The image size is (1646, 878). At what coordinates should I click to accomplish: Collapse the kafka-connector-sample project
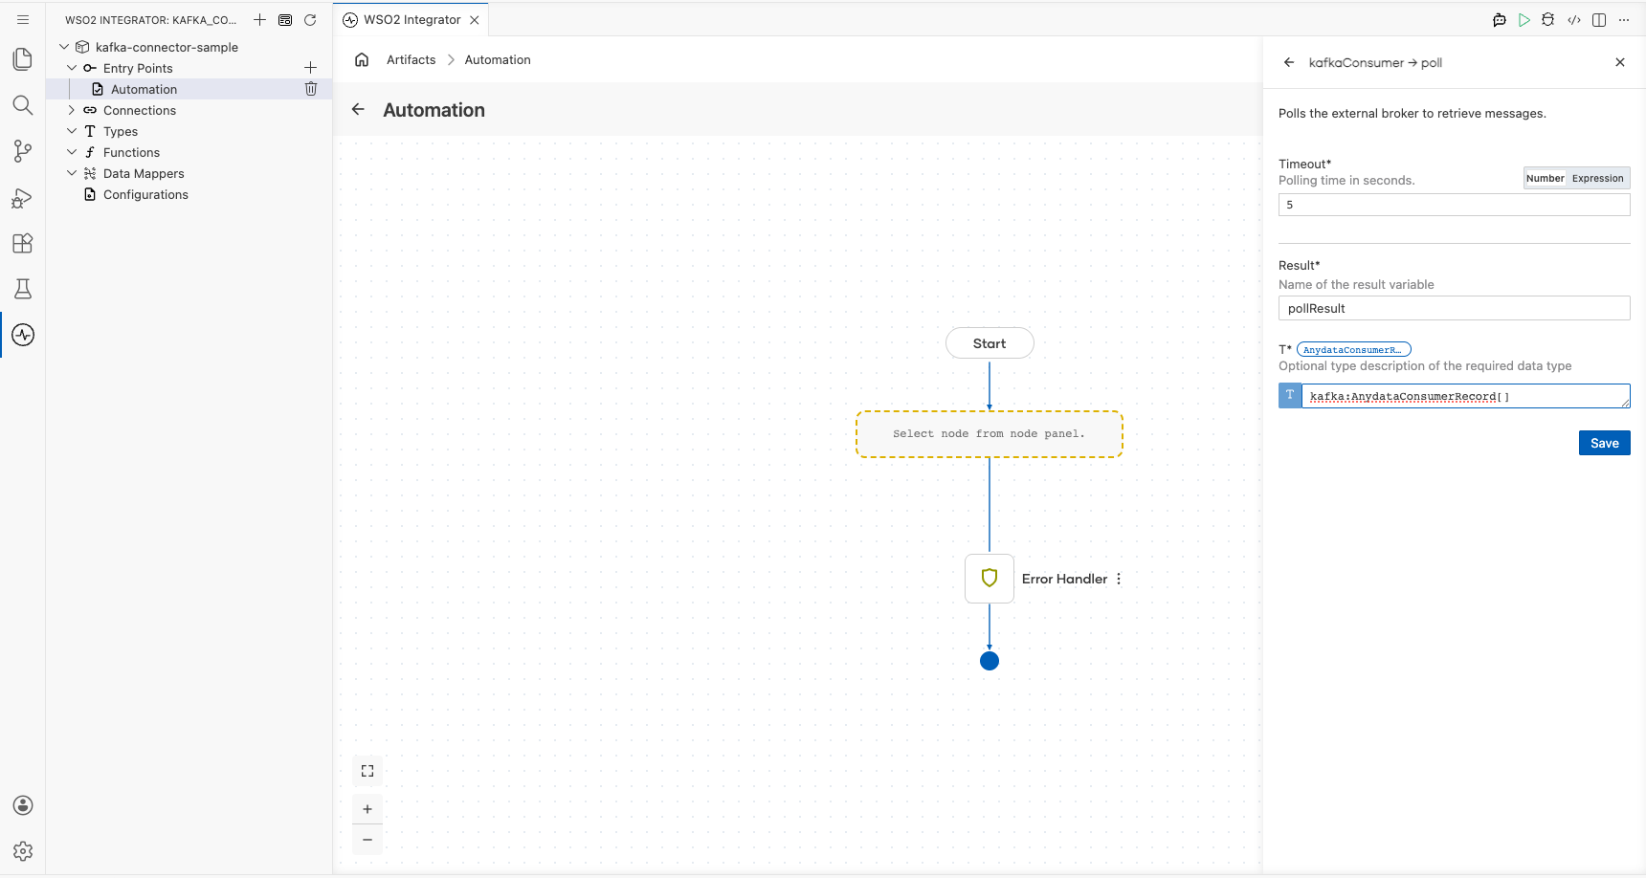click(x=64, y=47)
